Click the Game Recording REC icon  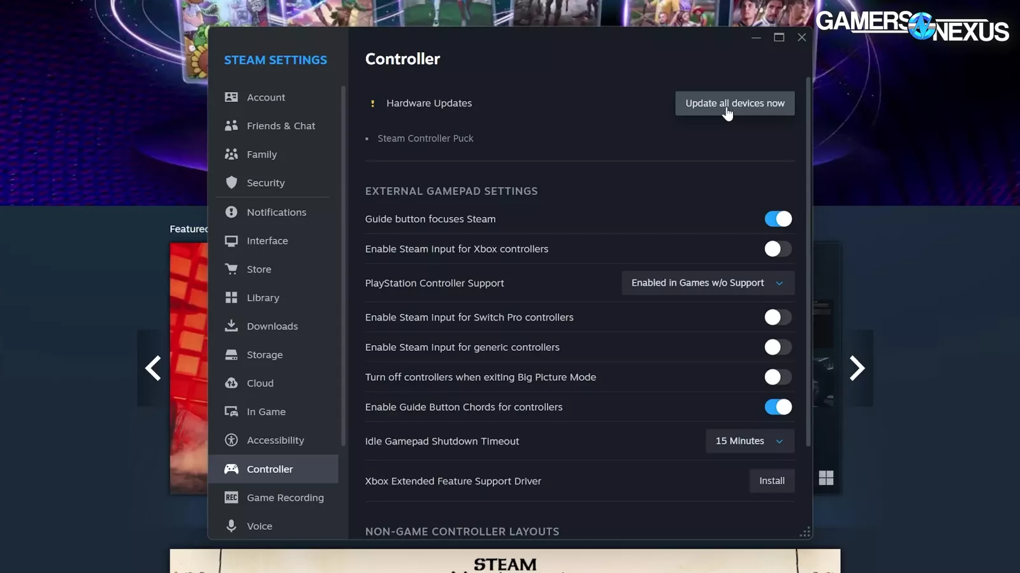tap(231, 497)
